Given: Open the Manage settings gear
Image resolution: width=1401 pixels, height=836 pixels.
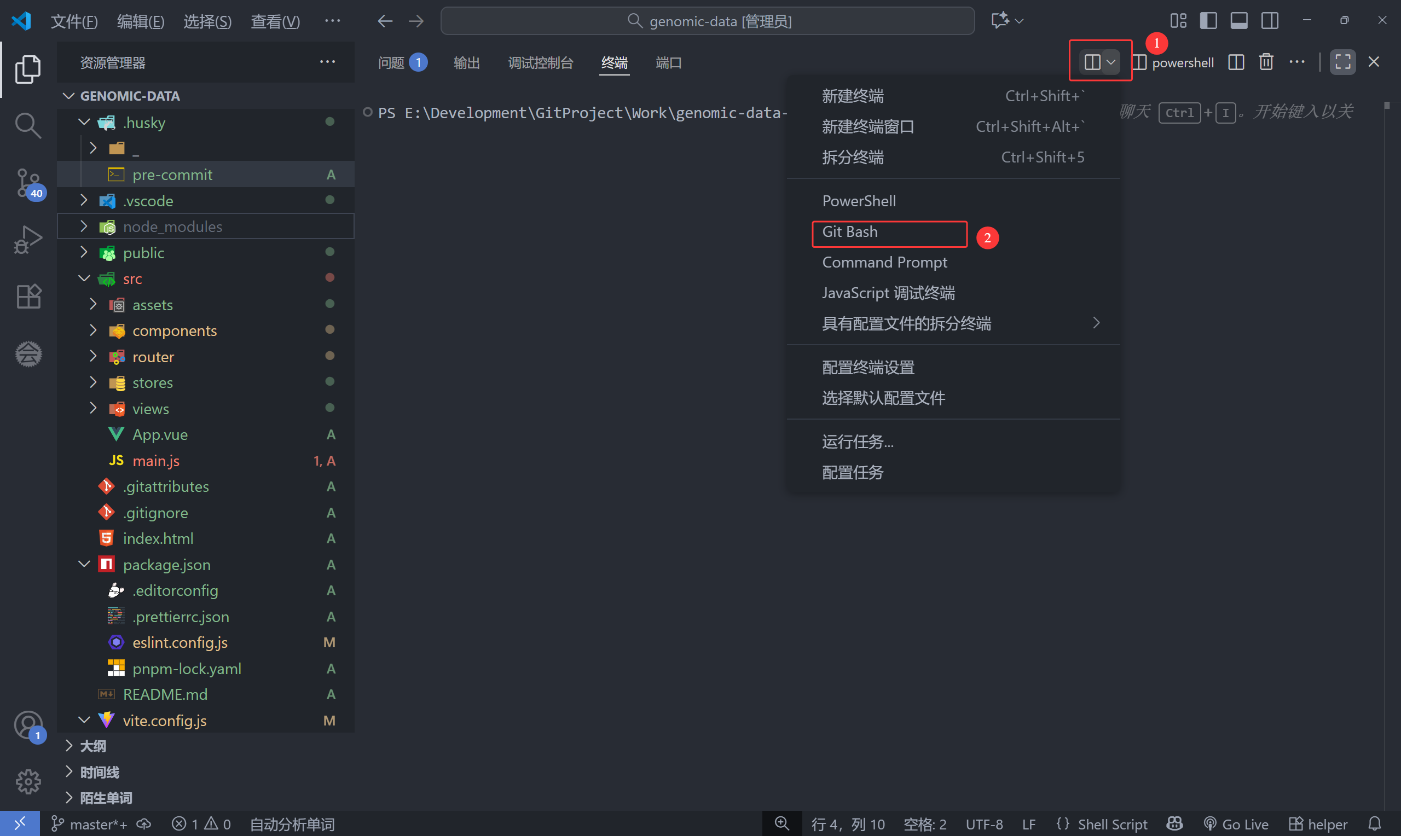Looking at the screenshot, I should click(27, 781).
